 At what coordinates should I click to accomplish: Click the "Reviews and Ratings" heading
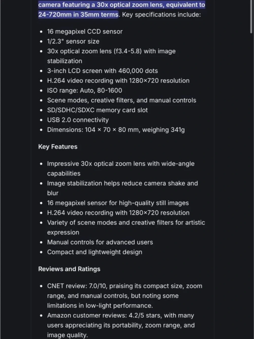click(x=69, y=269)
